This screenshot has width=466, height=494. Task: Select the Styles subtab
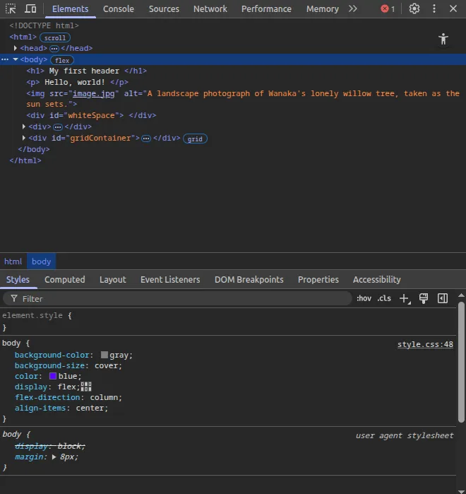(x=18, y=279)
